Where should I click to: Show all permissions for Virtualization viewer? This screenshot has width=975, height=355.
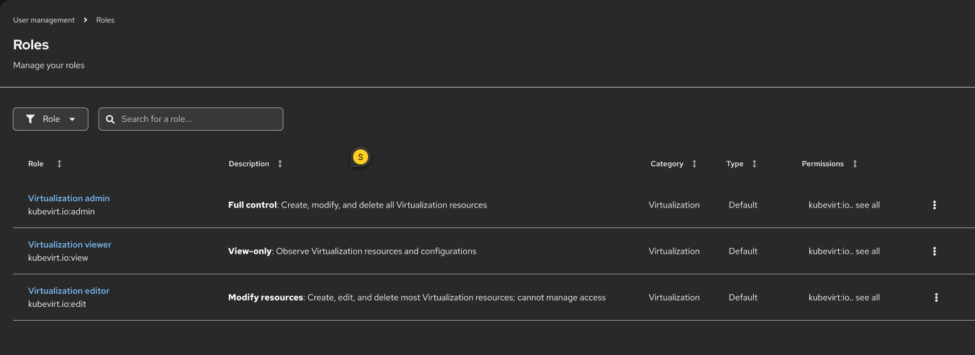(867, 251)
